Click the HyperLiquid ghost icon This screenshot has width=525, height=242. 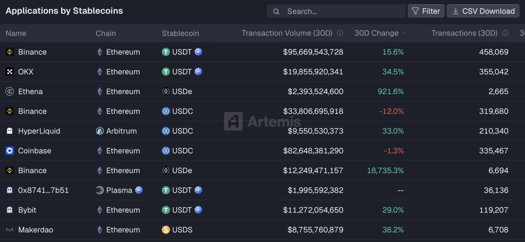click(9, 131)
